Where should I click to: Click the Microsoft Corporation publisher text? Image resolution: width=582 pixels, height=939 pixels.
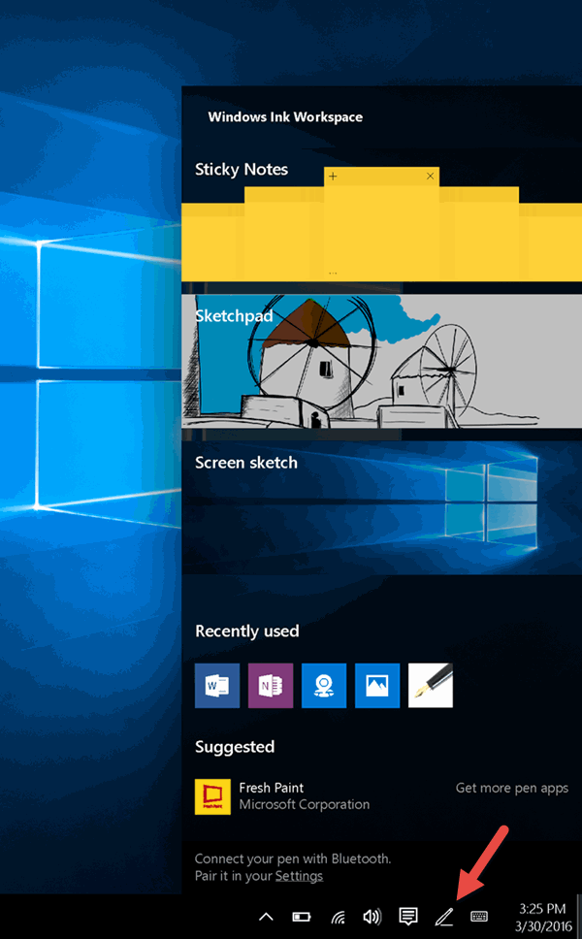pos(305,804)
